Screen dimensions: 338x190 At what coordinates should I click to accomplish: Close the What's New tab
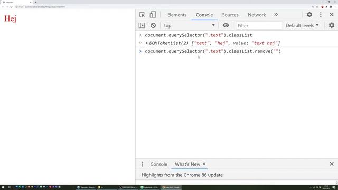point(204,164)
